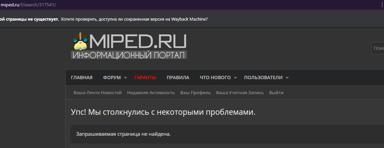
Task: Open Недавняя Активность link
Action: click(151, 93)
